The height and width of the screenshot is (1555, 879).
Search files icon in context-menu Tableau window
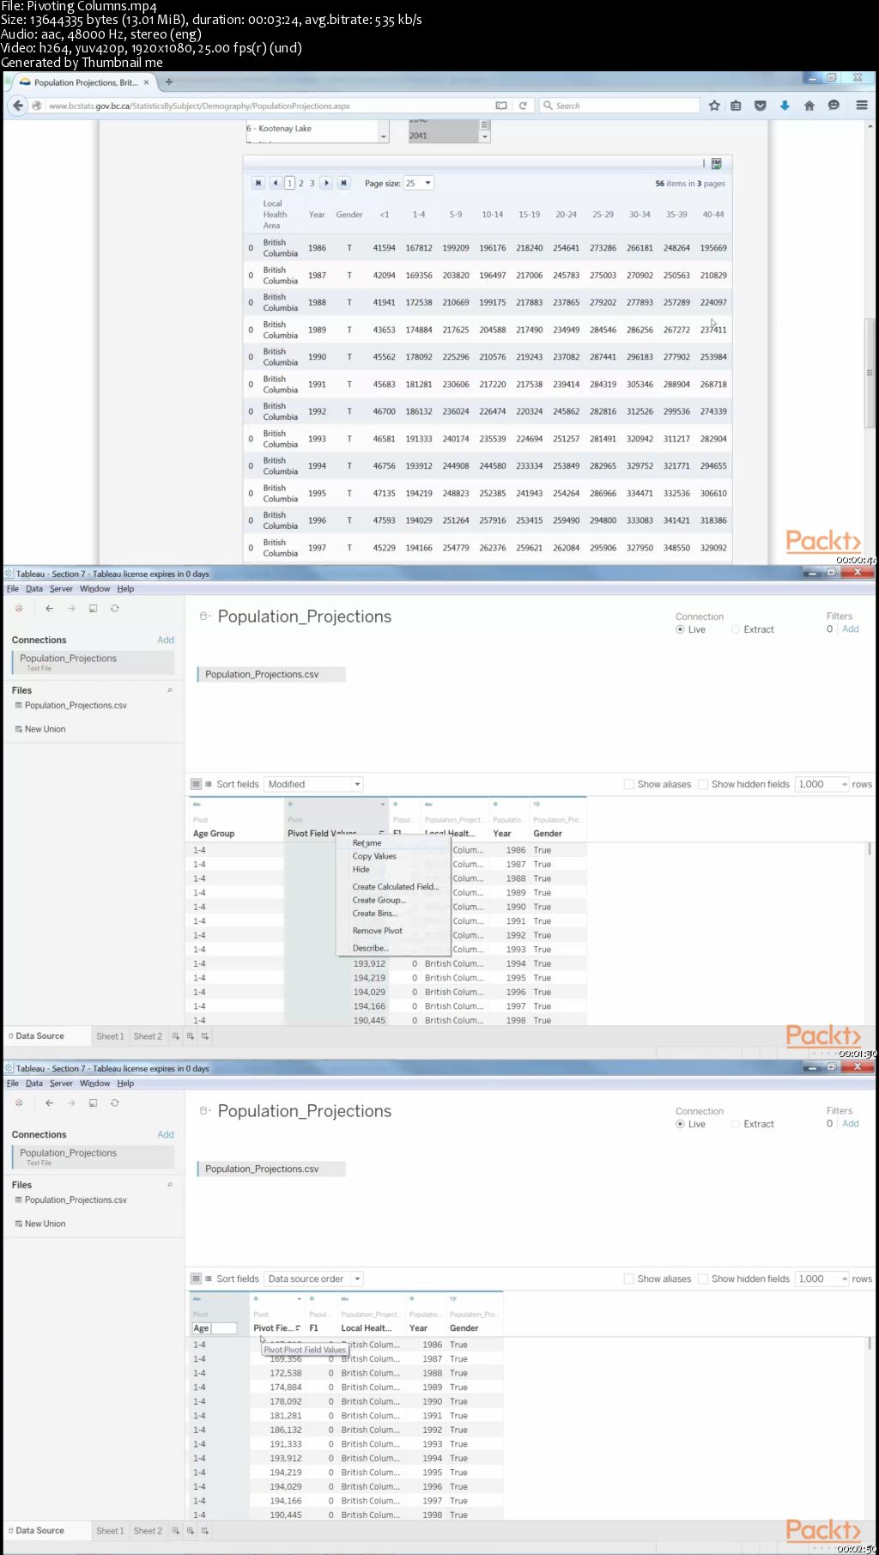(x=170, y=690)
